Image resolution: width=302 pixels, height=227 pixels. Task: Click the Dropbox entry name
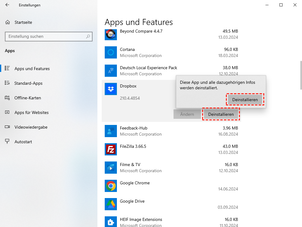coord(128,86)
